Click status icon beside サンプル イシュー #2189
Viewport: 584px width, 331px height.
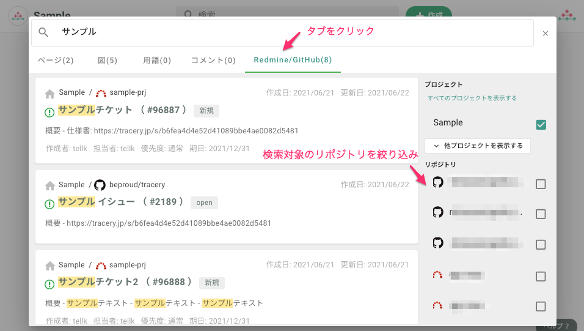49,204
